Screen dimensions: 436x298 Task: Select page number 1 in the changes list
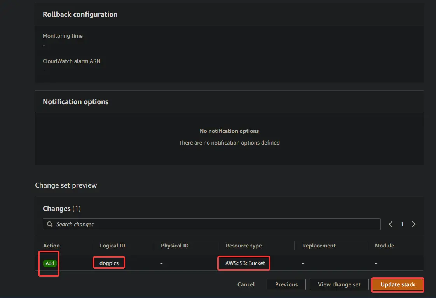[x=402, y=224]
